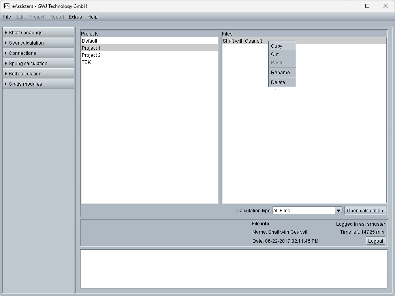This screenshot has width=395, height=296.
Task: Open the Calculation type dropdown arrow
Action: pyautogui.click(x=339, y=211)
